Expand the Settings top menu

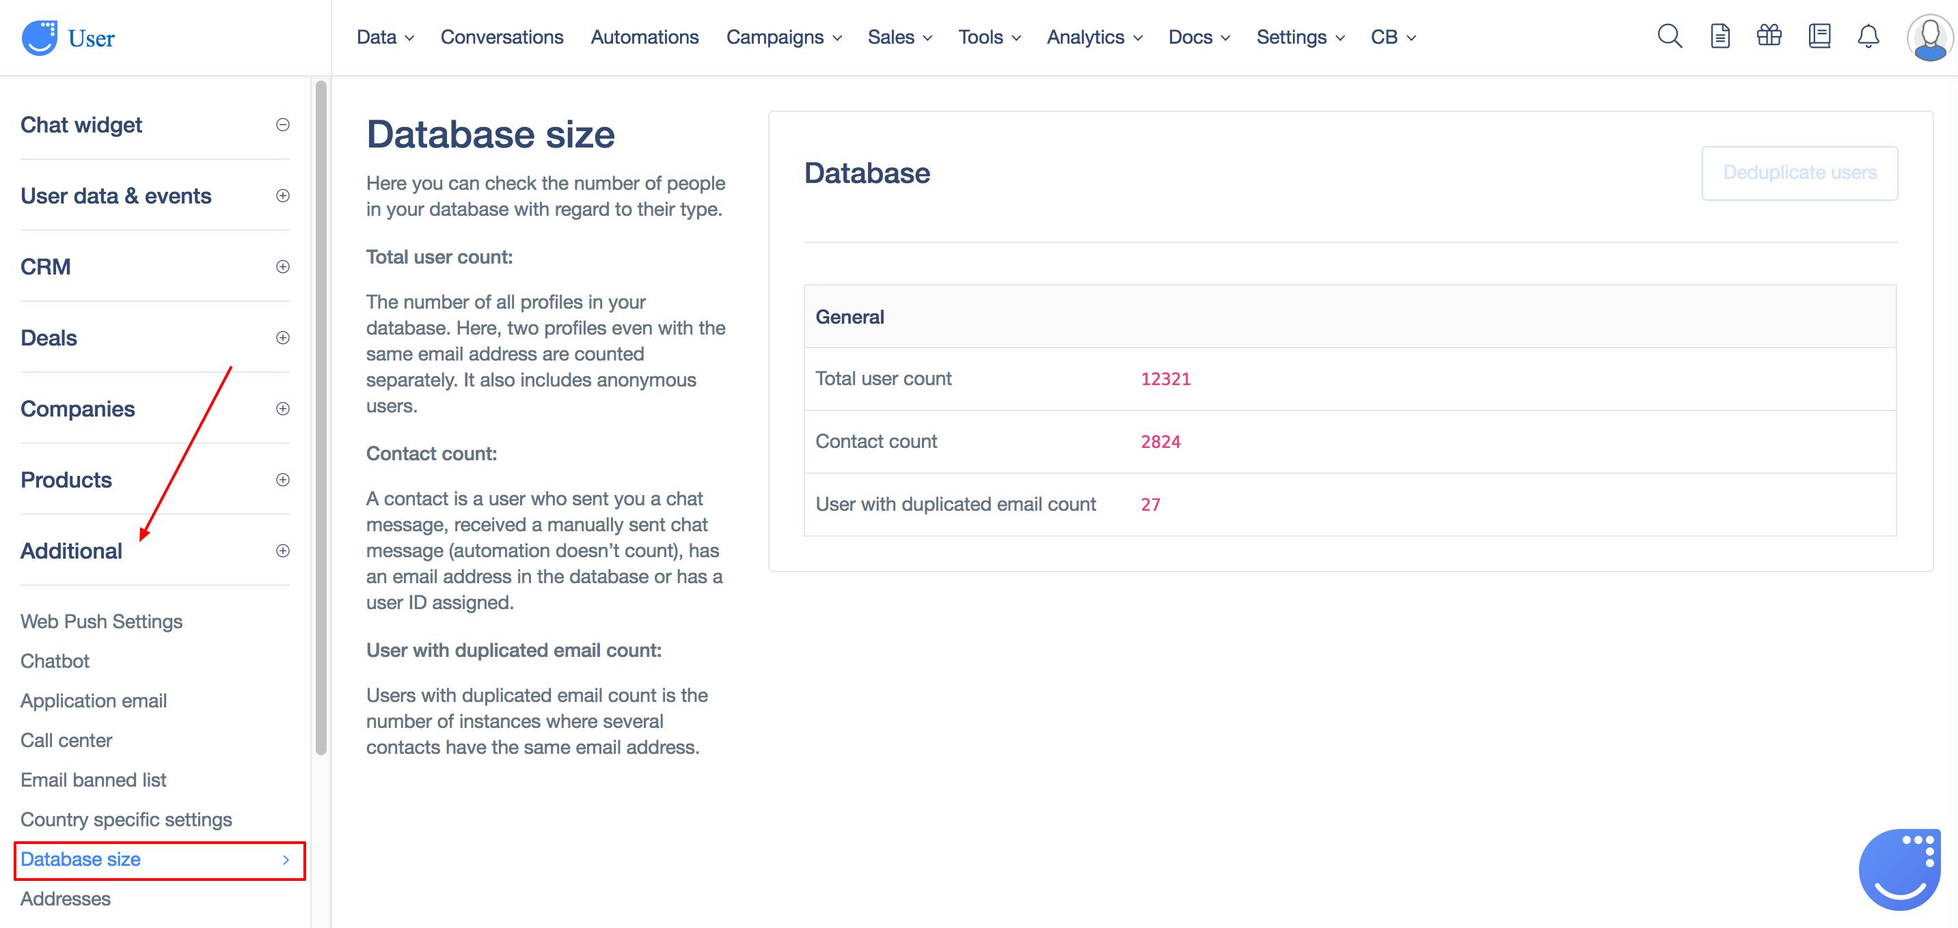pos(1300,37)
